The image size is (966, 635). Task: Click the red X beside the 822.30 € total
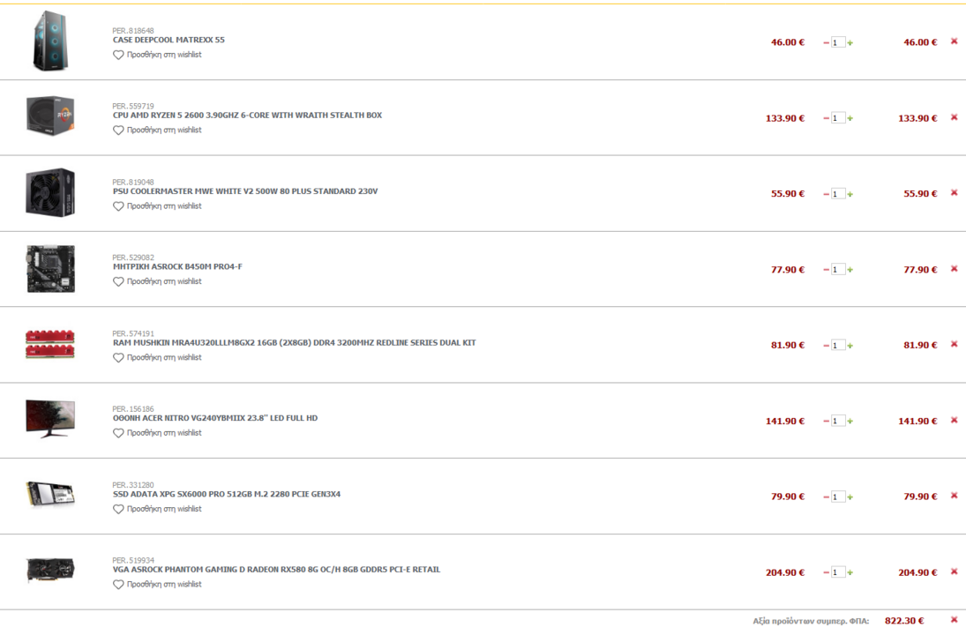(x=955, y=620)
